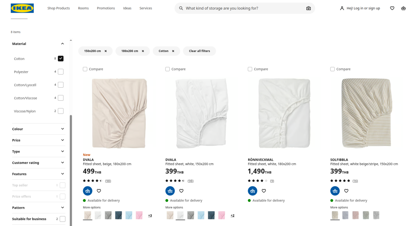Open the Services menu
Image resolution: width=414 pixels, height=226 pixels.
click(146, 8)
